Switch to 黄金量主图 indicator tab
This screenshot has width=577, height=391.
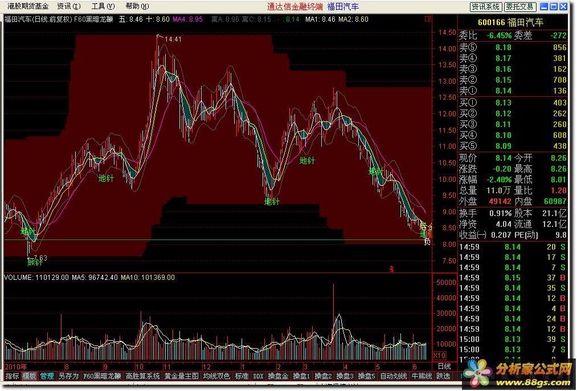pos(181,376)
